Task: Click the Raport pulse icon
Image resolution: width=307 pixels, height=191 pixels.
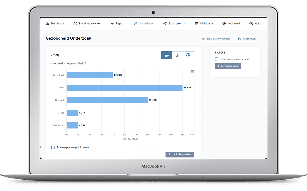Action: click(112, 24)
